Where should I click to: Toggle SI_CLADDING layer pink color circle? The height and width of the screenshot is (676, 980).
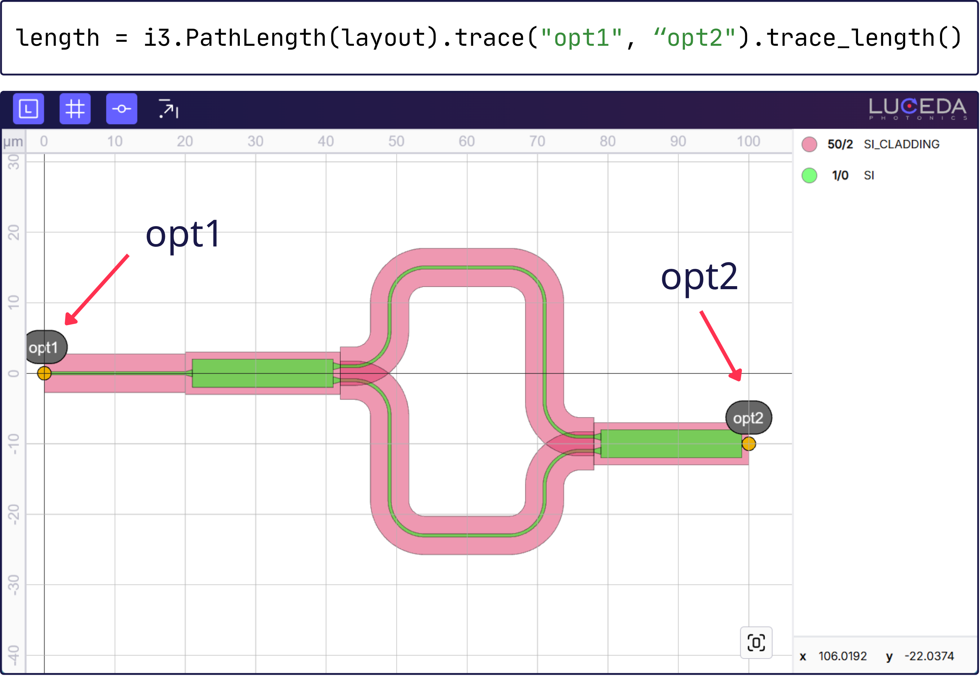[809, 144]
